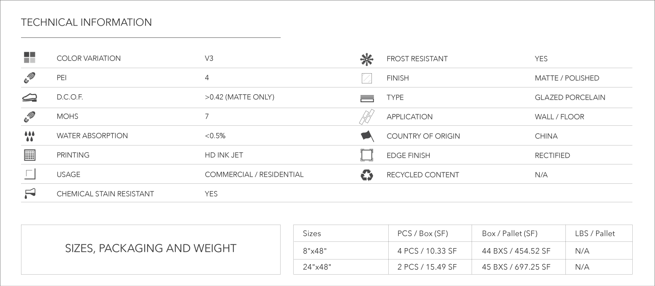Click the chemical stain resistant icon
The height and width of the screenshot is (286, 655).
[x=29, y=193]
